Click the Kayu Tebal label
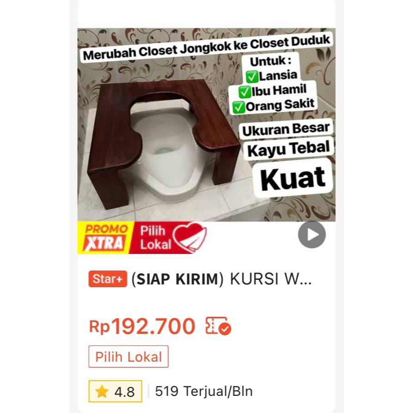This screenshot has width=413, height=413. 289,149
